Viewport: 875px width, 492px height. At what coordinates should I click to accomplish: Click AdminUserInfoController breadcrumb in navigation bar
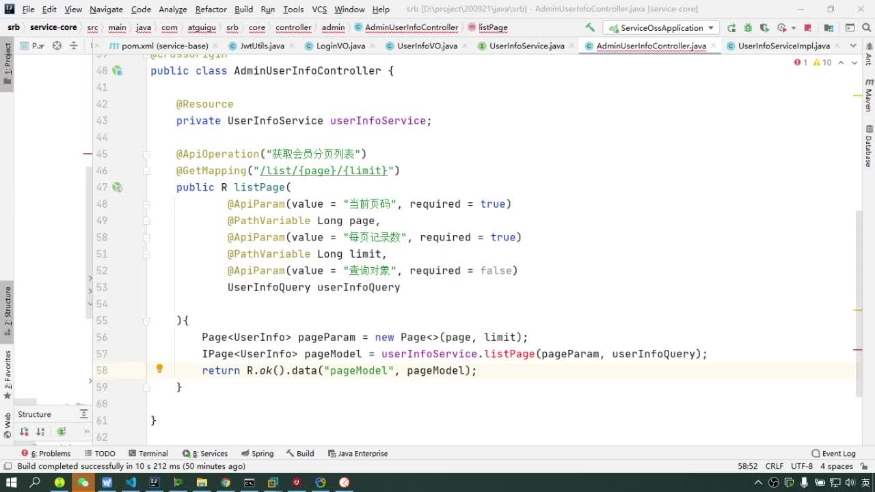[406, 27]
